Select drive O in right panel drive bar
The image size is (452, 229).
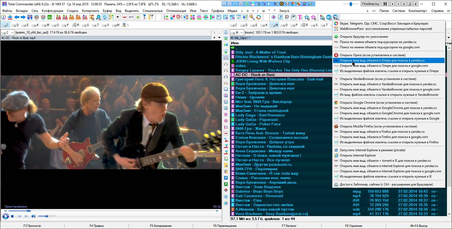click(x=284, y=25)
